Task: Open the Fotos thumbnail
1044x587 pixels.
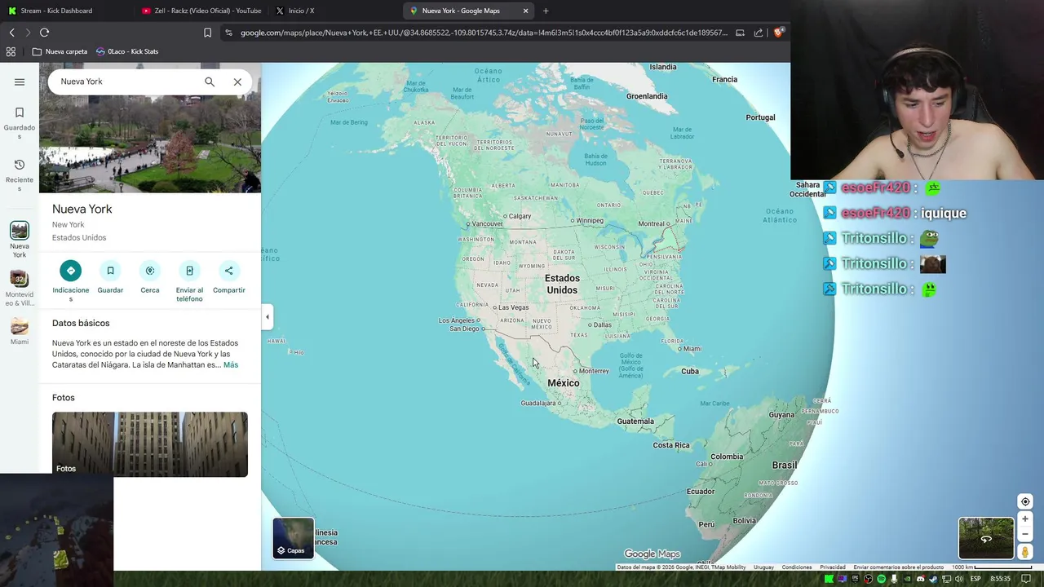Action: click(150, 444)
